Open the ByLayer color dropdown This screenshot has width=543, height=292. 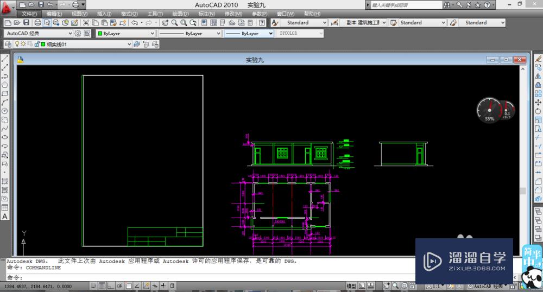click(126, 34)
